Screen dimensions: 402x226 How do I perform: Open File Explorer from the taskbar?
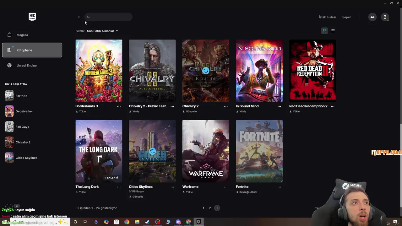click(x=137, y=222)
